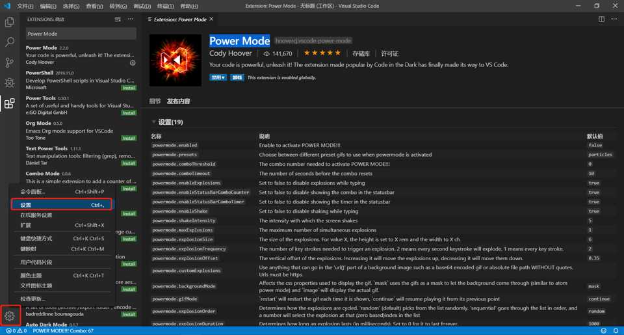The height and width of the screenshot is (335, 624).
Task: Click the Power Mode extension logo
Action: (175, 60)
